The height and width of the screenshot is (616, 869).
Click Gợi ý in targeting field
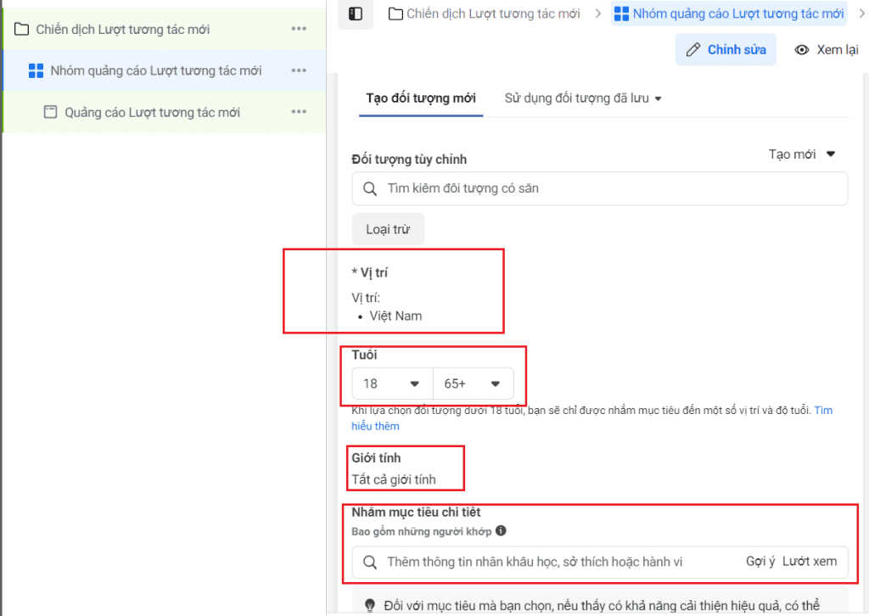tap(760, 562)
